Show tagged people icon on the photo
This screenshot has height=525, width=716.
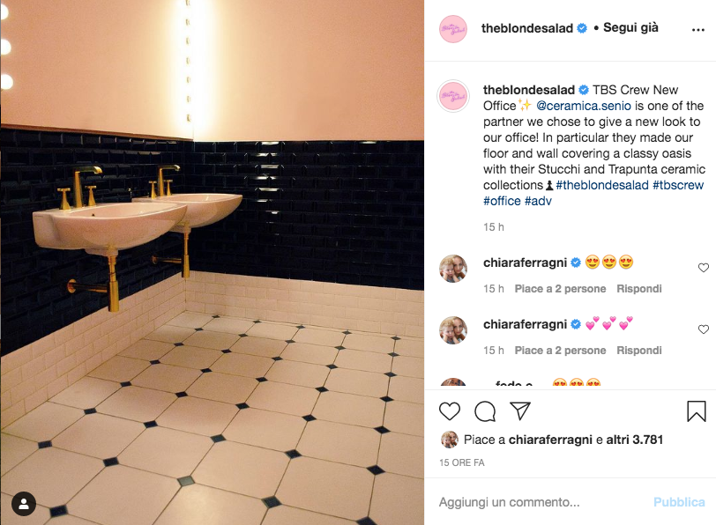coord(24,504)
